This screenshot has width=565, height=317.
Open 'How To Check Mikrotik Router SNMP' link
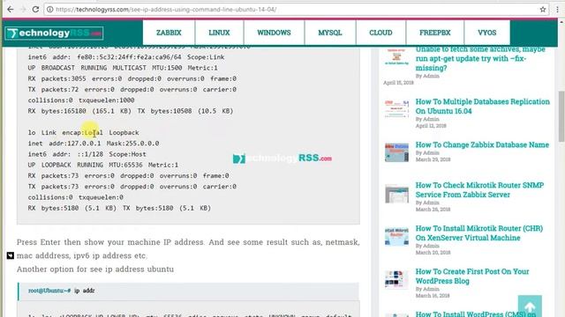coord(479,190)
